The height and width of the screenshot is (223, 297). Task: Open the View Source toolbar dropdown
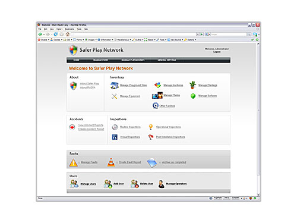[x=175, y=40]
